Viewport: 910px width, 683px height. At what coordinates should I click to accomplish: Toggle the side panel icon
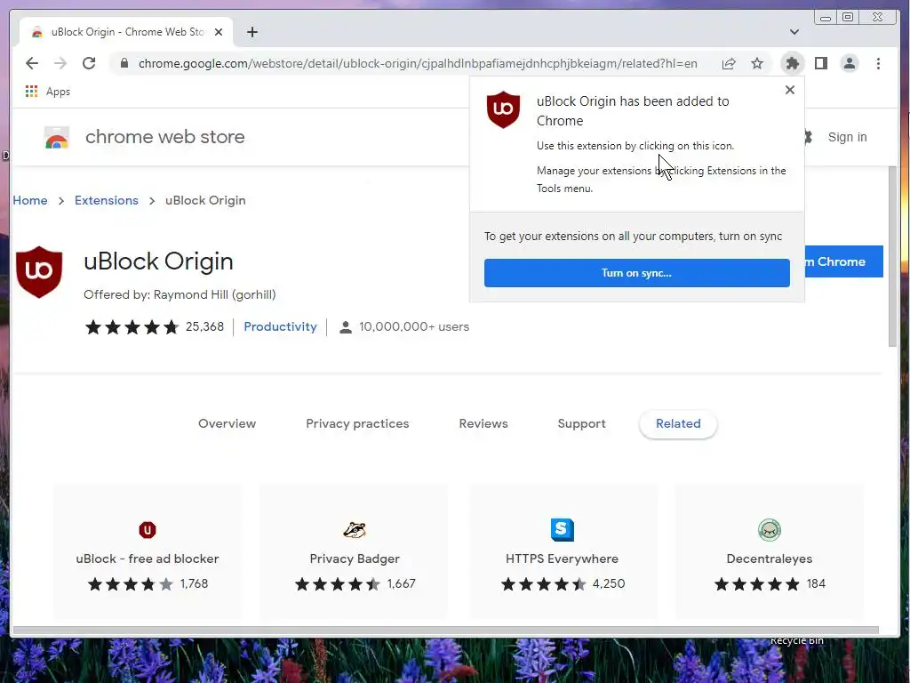820,63
